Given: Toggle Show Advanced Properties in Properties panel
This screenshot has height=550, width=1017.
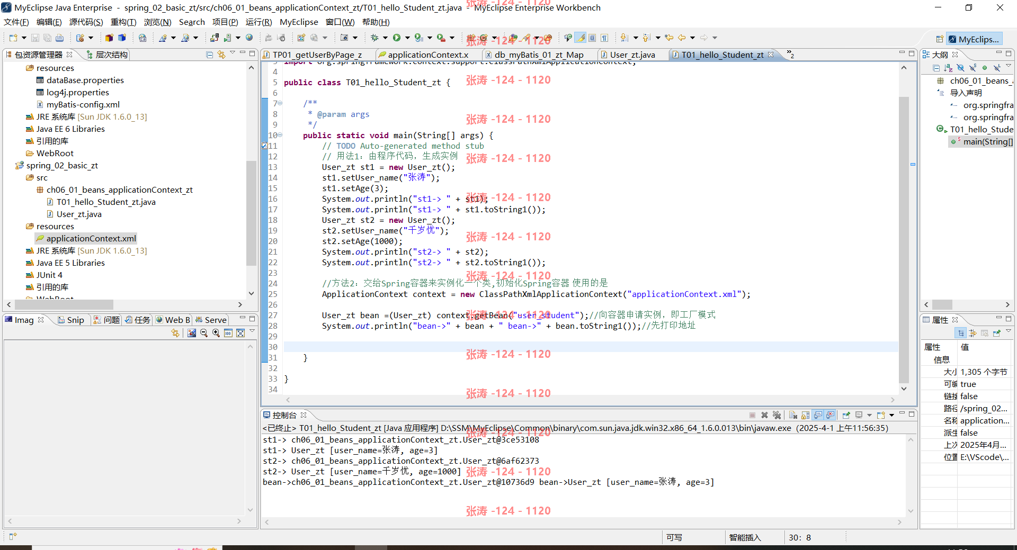Looking at the screenshot, I should 973,333.
